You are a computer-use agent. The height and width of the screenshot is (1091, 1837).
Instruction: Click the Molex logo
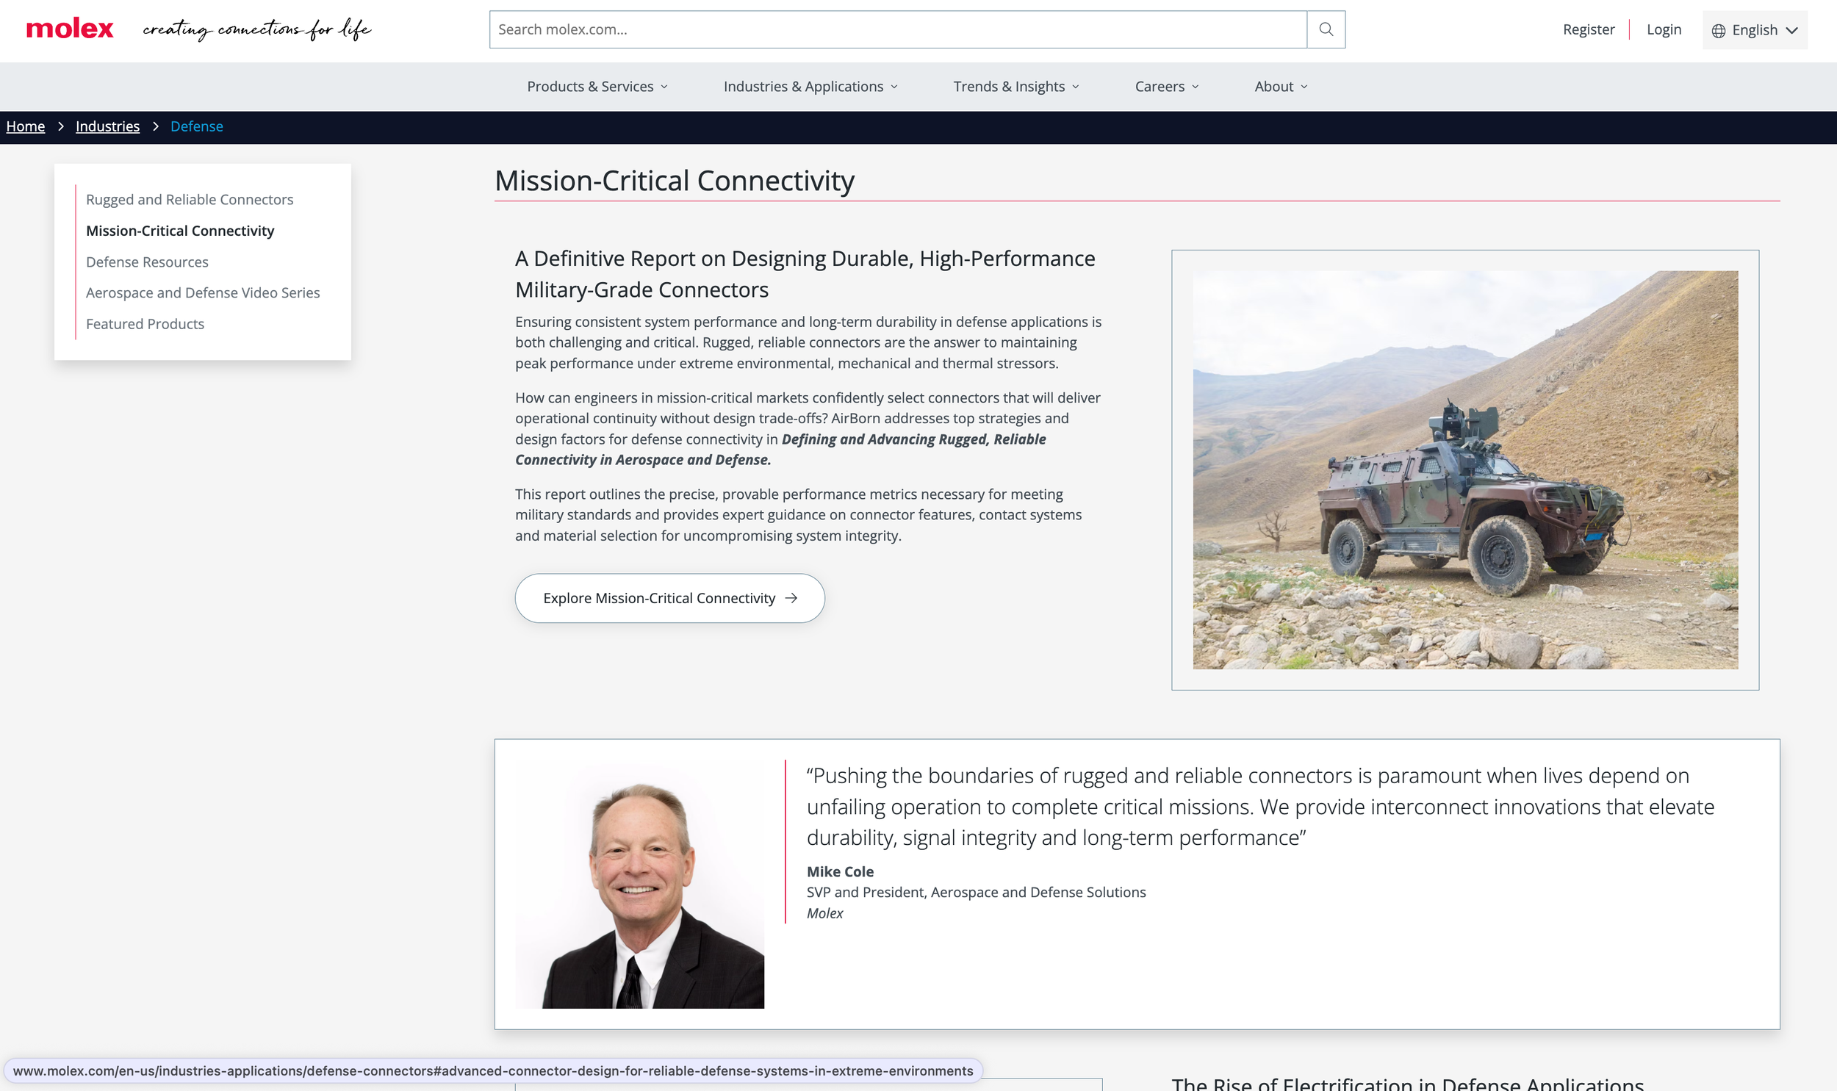70,29
